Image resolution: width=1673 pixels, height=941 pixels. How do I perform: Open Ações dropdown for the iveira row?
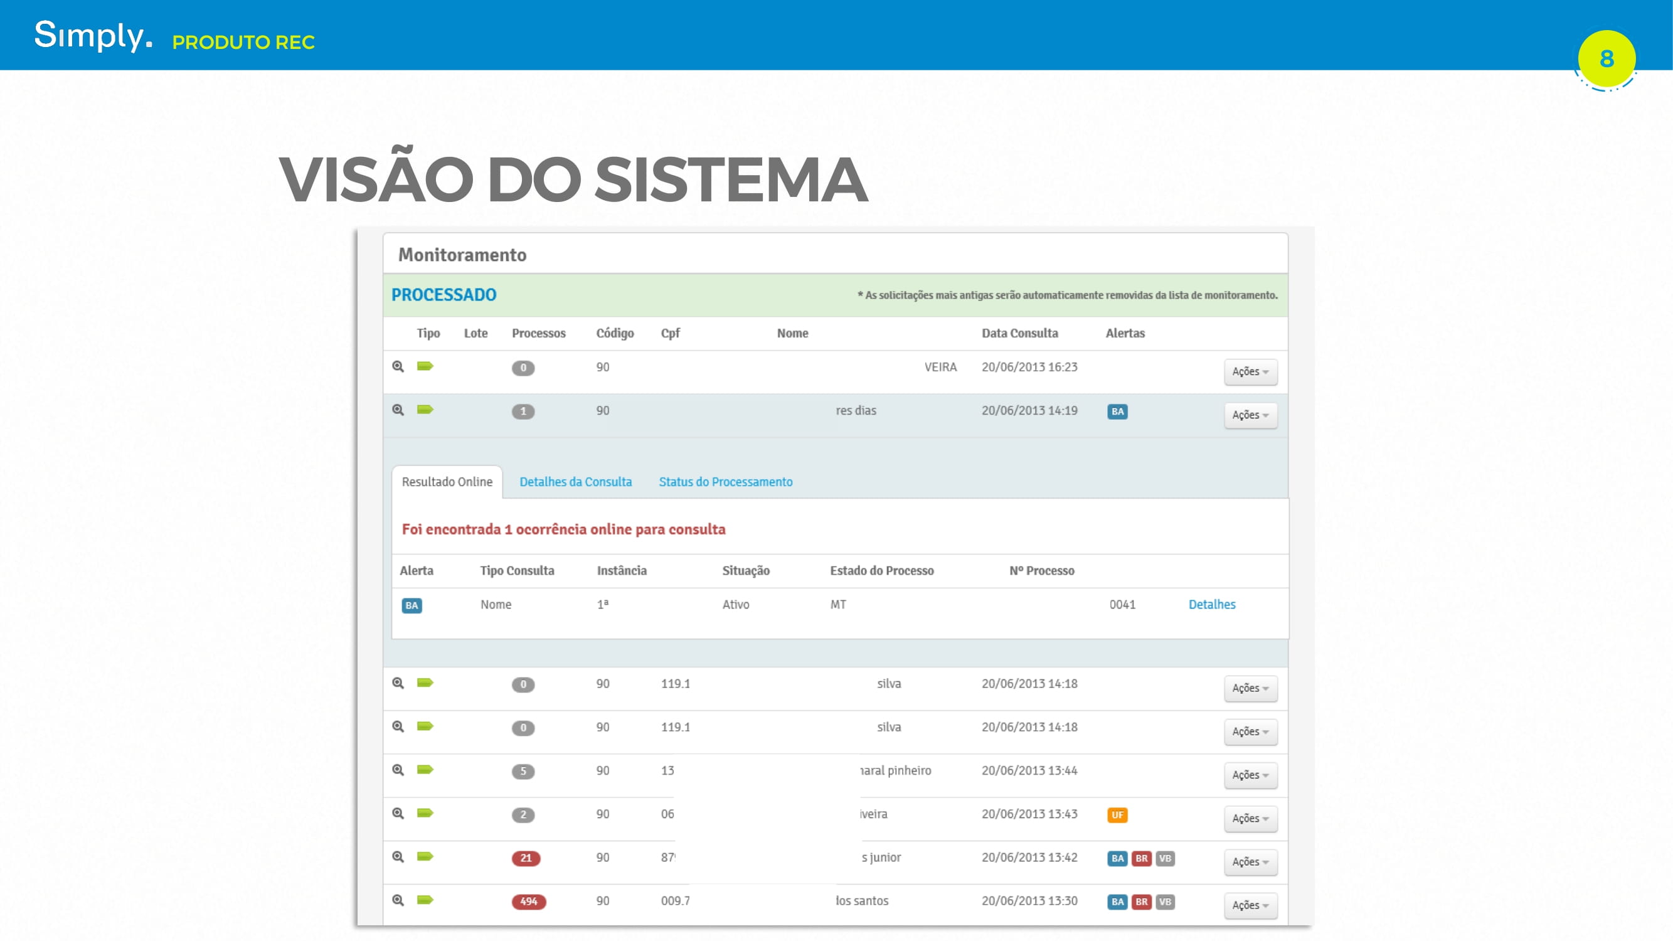coord(1250,819)
